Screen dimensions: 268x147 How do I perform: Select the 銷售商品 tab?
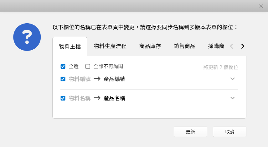pos(184,46)
